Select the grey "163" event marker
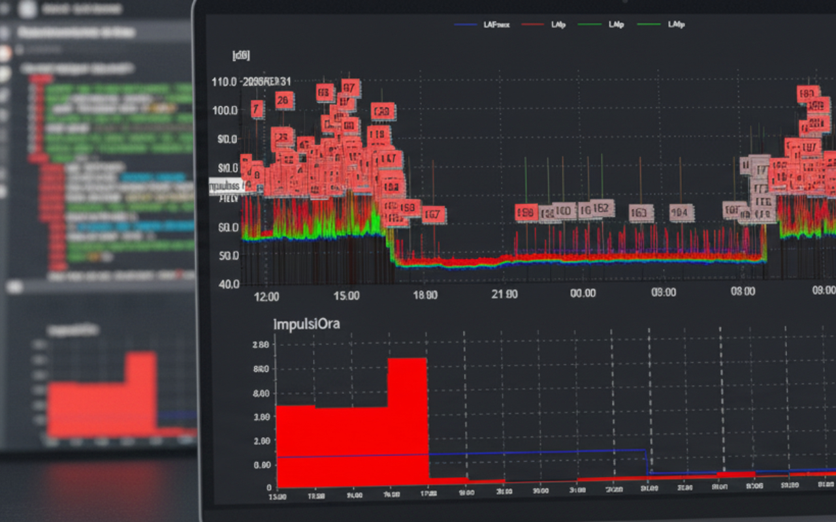This screenshot has height=522, width=836. (641, 213)
